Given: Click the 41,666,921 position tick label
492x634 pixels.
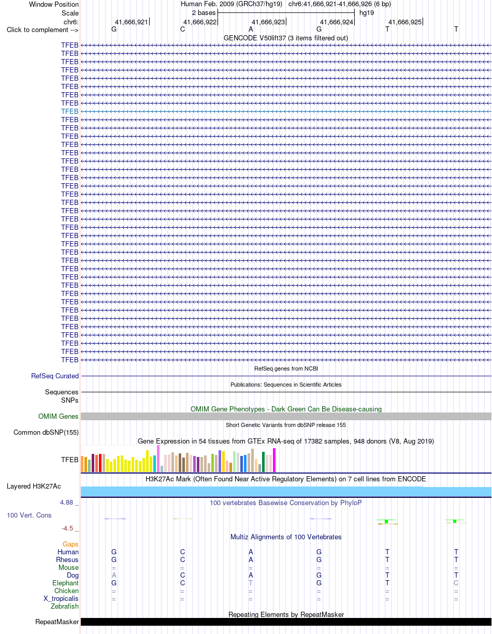Looking at the screenshot, I should (131, 22).
